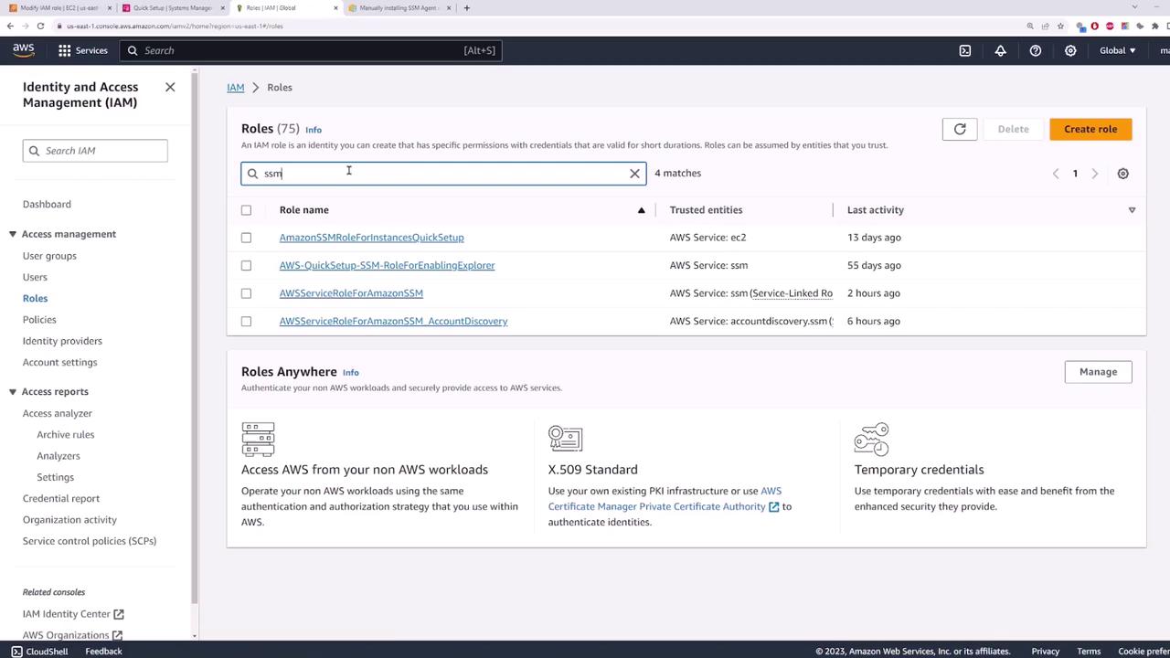Refresh the roles list

pyautogui.click(x=960, y=129)
